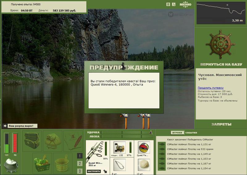Click the ЛЕСКА tension bar
The height and width of the screenshot is (175, 247).
[127, 137]
